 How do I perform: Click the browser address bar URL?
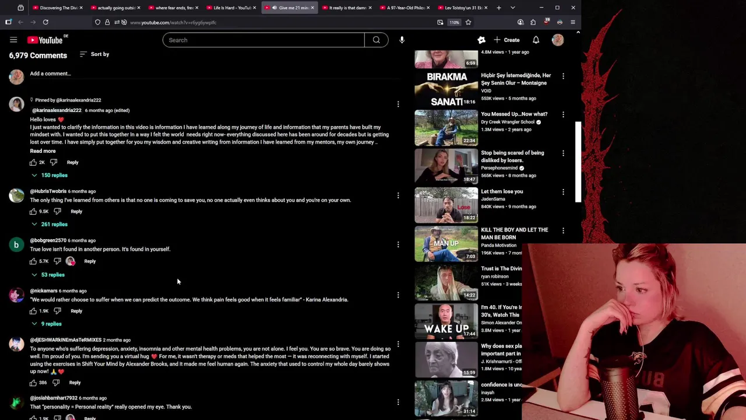(x=173, y=22)
